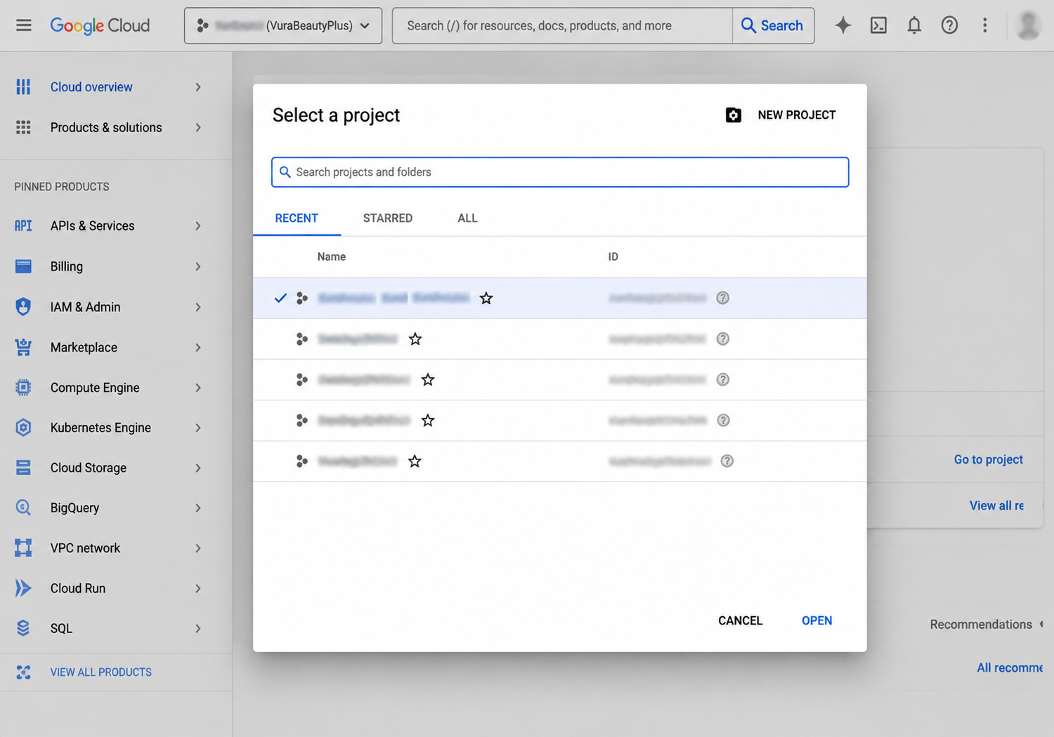Switch to the RECENT tab
1054x737 pixels.
pos(297,218)
